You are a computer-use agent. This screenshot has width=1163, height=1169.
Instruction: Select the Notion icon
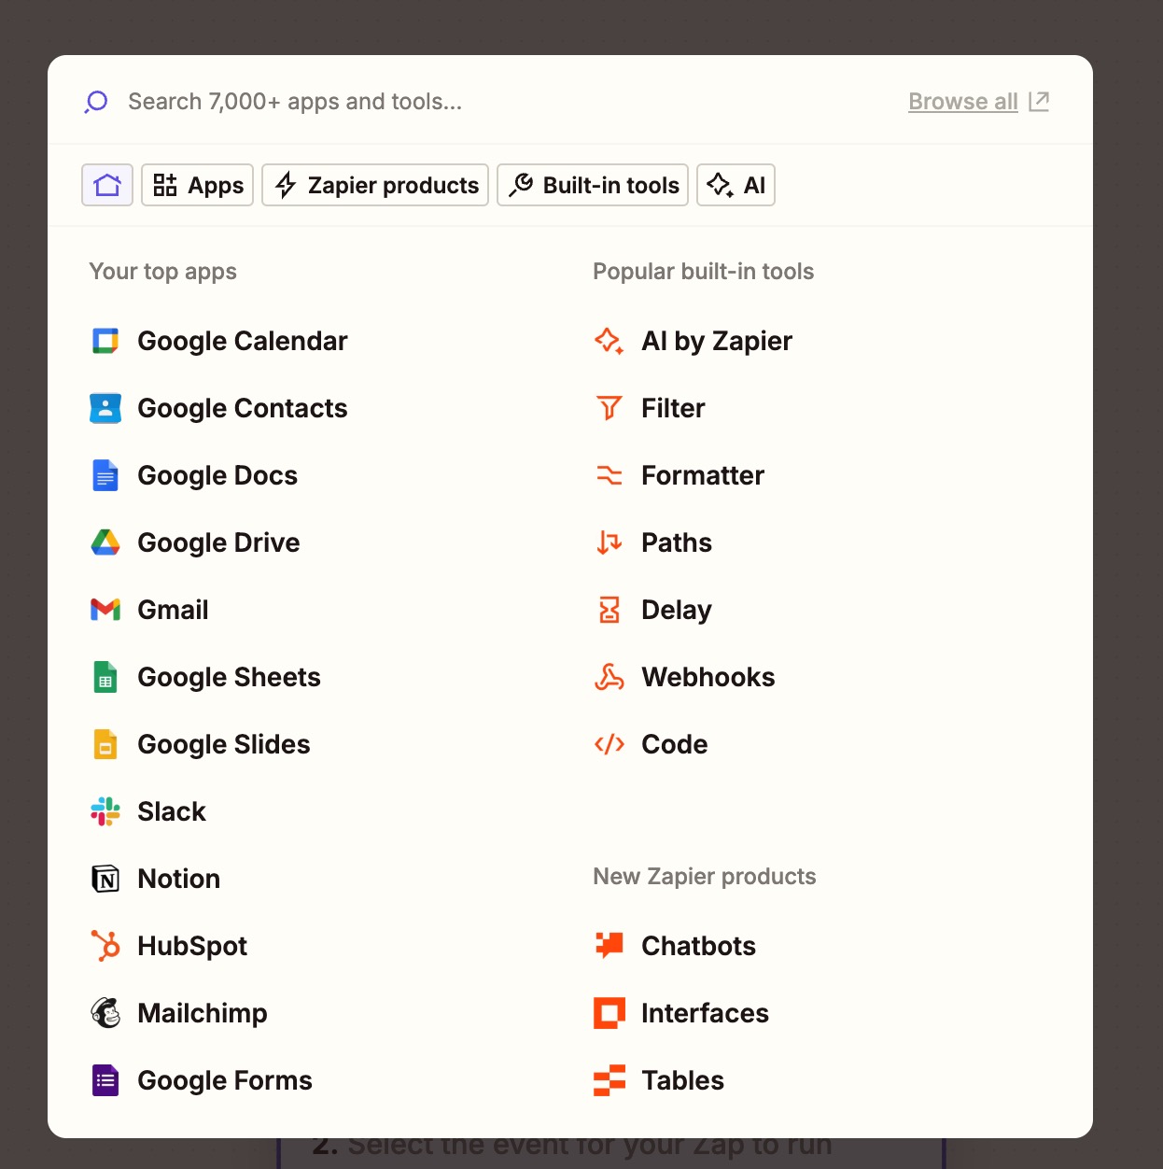105,879
